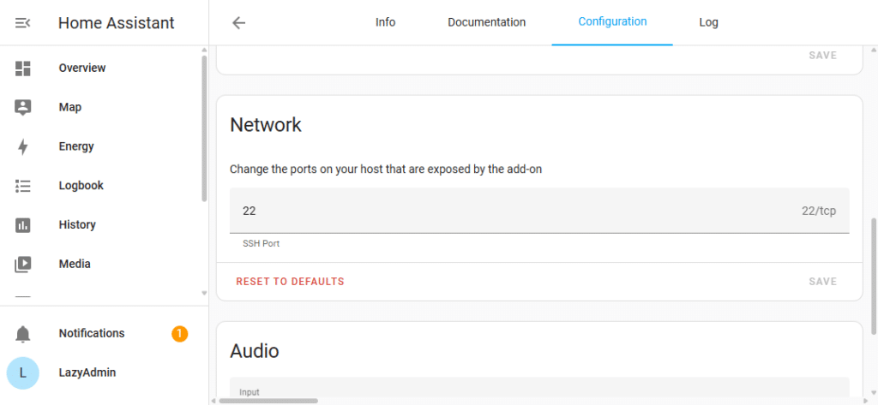Open the Overview dashboard icon
Screen dimensions: 878x405
tap(23, 68)
